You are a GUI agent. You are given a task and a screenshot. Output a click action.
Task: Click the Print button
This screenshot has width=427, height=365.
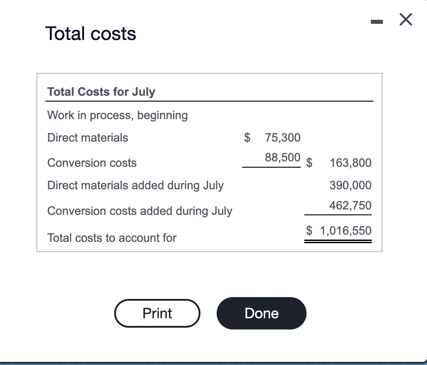pyautogui.click(x=157, y=313)
